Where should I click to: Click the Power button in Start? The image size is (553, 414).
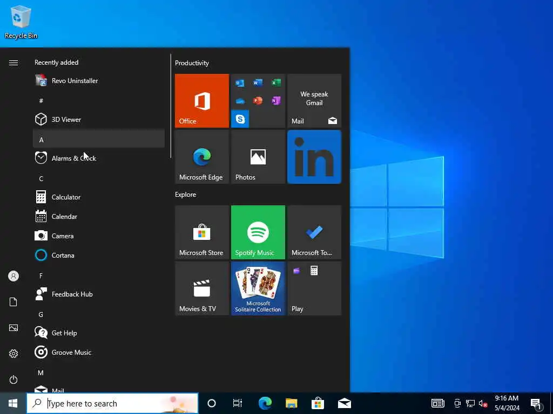(x=14, y=379)
